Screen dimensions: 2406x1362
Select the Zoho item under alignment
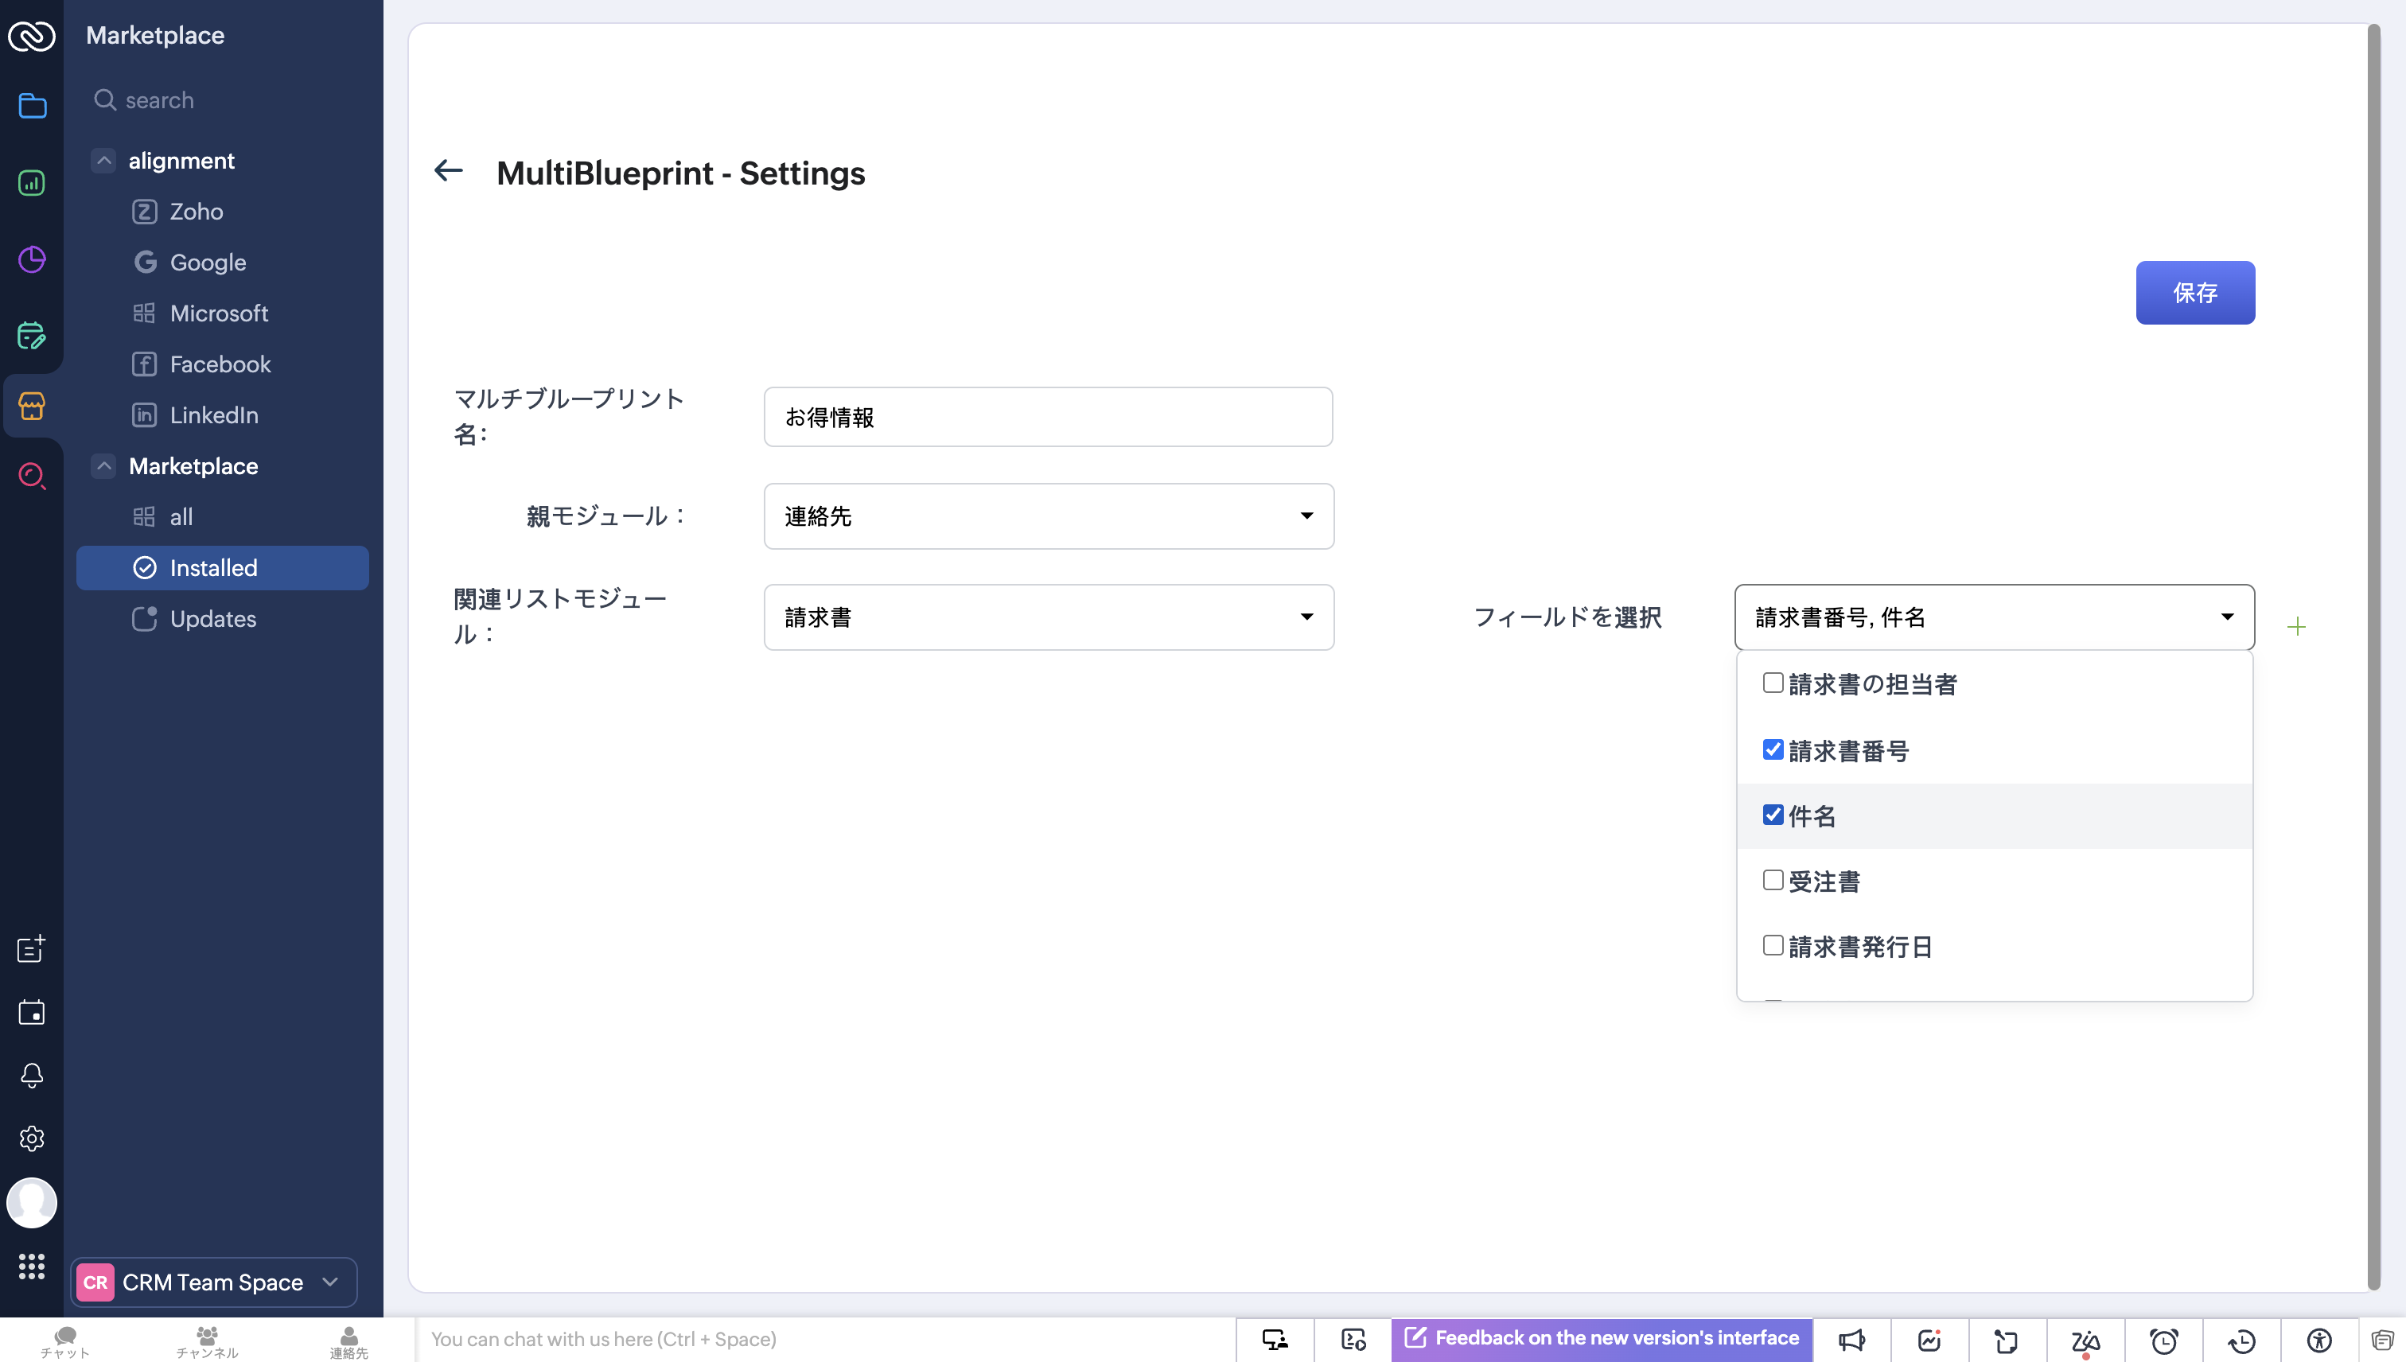tap(196, 212)
